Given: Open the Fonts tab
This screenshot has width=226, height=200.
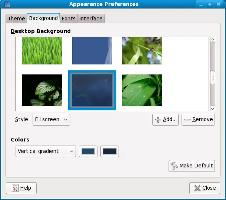Looking at the screenshot, I should pos(69,19).
